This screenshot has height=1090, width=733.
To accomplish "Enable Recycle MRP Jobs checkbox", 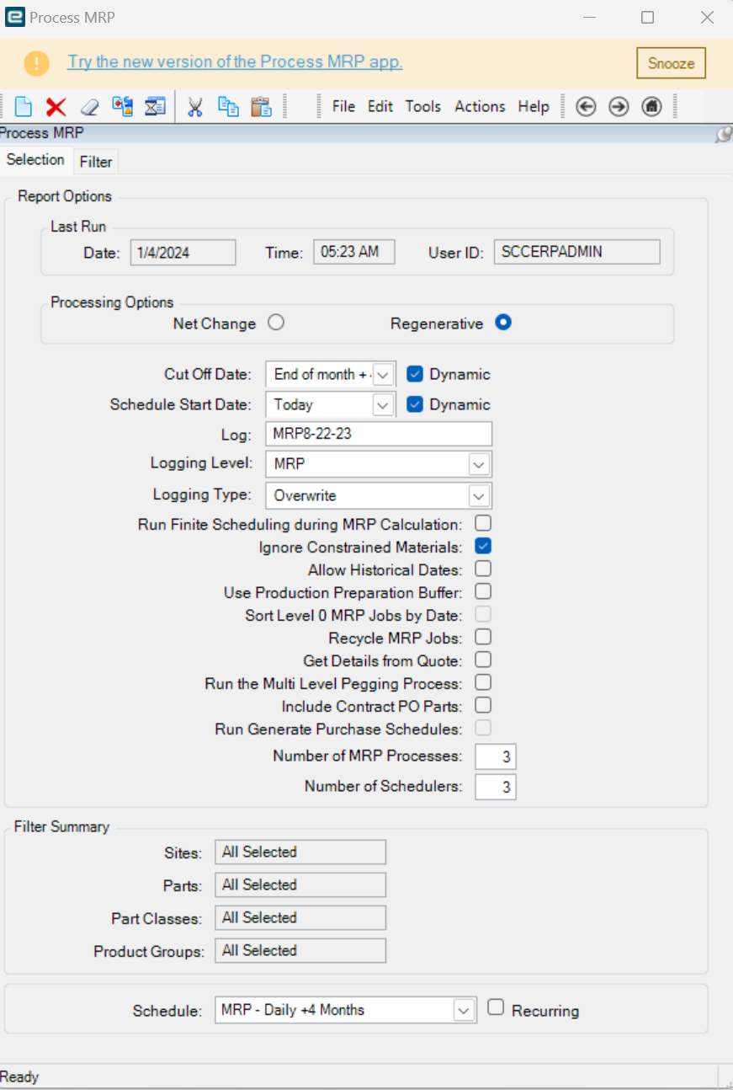I will pyautogui.click(x=483, y=637).
